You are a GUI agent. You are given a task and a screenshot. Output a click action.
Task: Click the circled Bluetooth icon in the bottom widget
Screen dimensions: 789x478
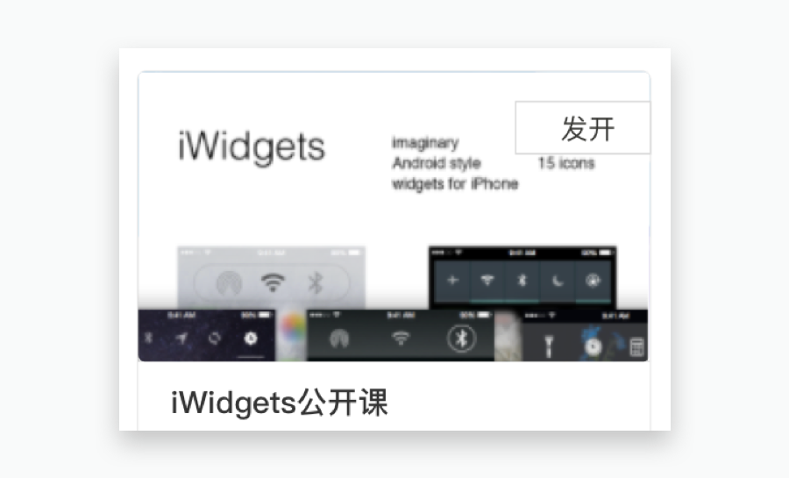click(x=461, y=339)
